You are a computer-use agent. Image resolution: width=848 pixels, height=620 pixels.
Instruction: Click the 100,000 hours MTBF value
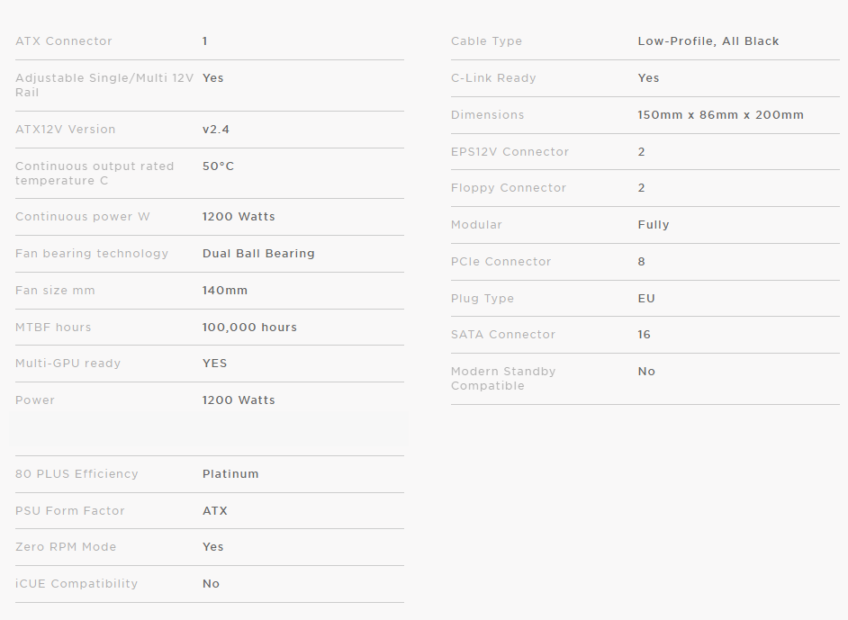coord(249,328)
